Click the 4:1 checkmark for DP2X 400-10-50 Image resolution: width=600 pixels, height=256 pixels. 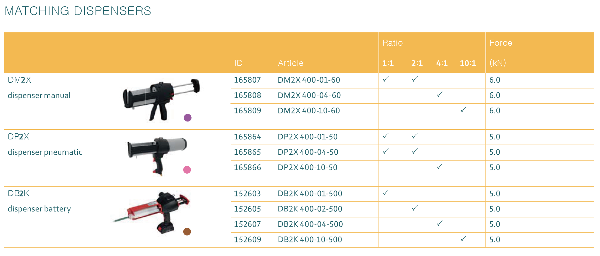click(440, 167)
